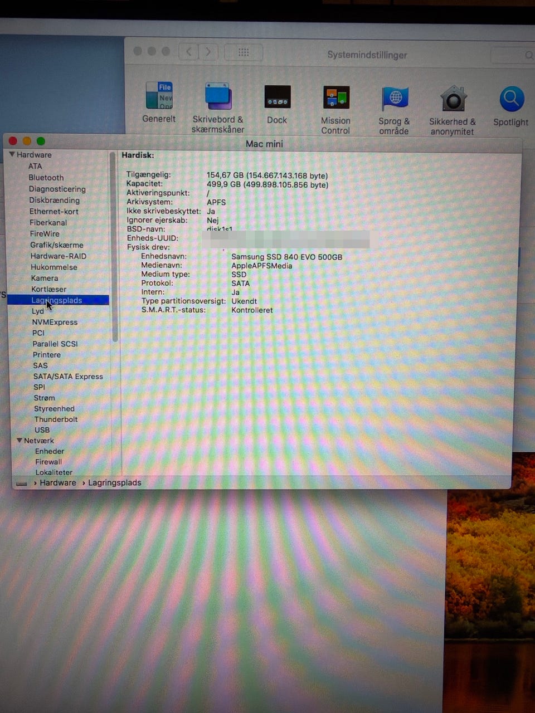Open the Dock preferences icon
Screen dimensions: 535x713
point(277,97)
